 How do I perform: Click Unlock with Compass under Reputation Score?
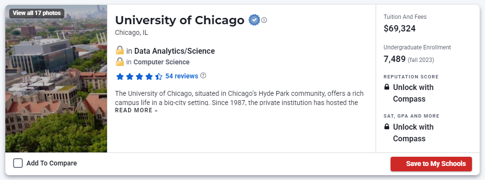[x=413, y=93]
